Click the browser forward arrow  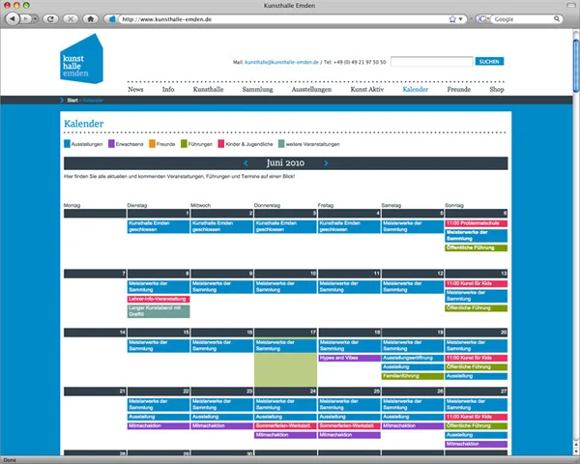[25, 18]
